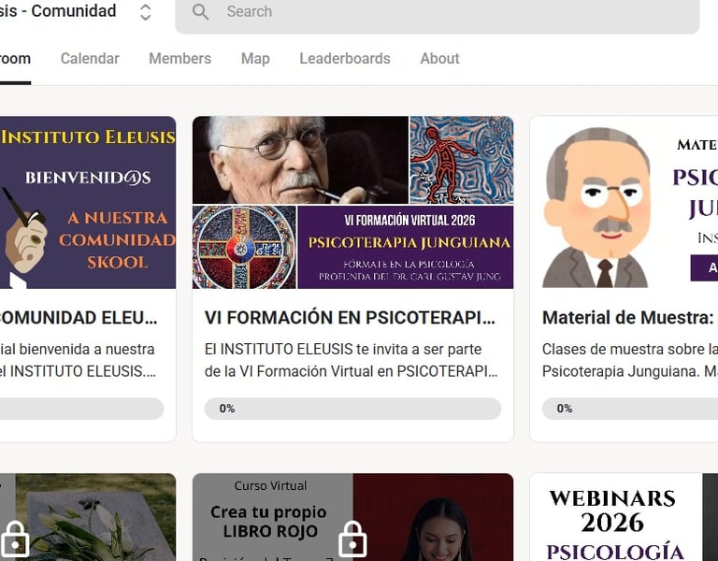This screenshot has width=718, height=561.
Task: Click the community name 'sis - Comunidad'
Action: pyautogui.click(x=58, y=11)
